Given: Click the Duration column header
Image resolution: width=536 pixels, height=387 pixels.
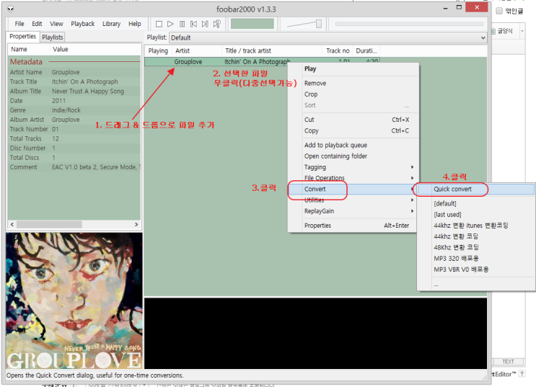Looking at the screenshot, I should pyautogui.click(x=366, y=50).
